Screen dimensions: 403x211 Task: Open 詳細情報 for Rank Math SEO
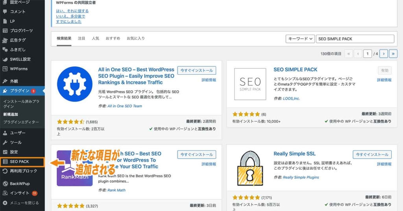point(209,164)
